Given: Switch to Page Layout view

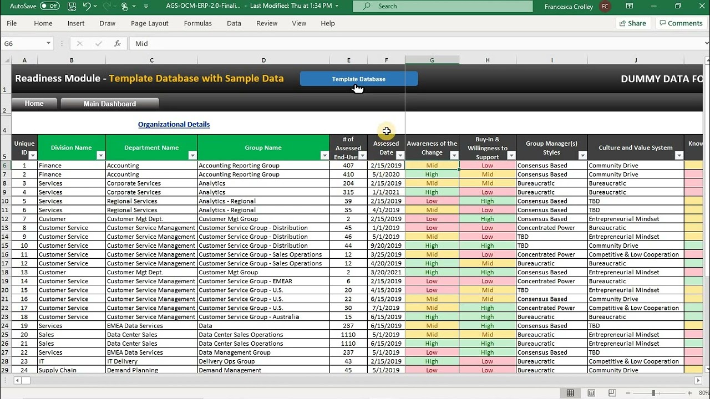Looking at the screenshot, I should point(591,393).
